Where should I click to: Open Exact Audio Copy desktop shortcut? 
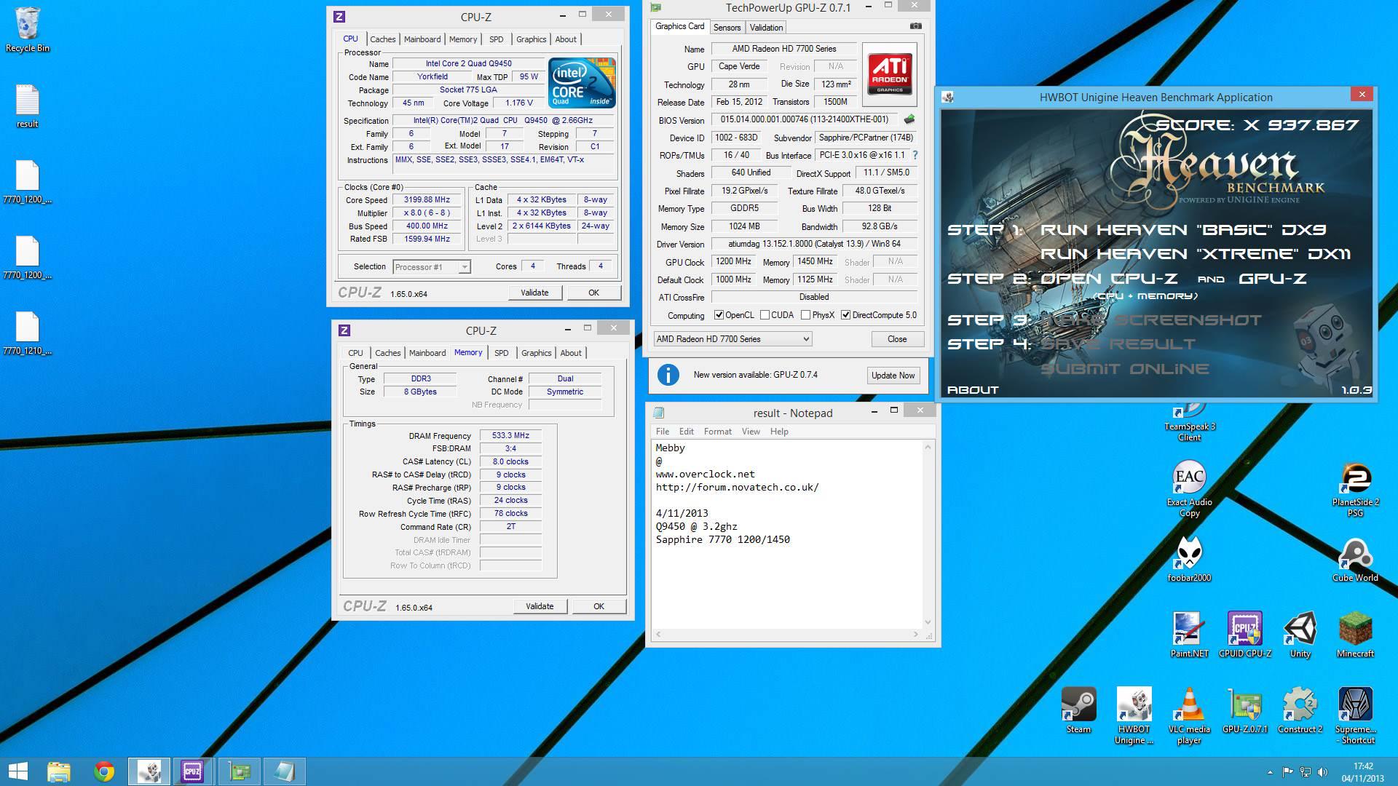coord(1189,488)
